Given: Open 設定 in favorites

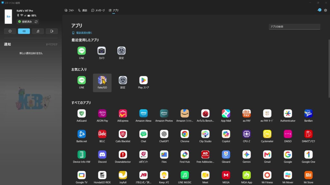Looking at the screenshot, I should coord(123,80).
